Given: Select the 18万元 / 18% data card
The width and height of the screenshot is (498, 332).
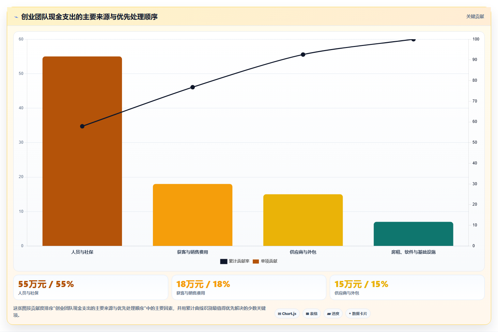Looking at the screenshot, I should pos(249,287).
